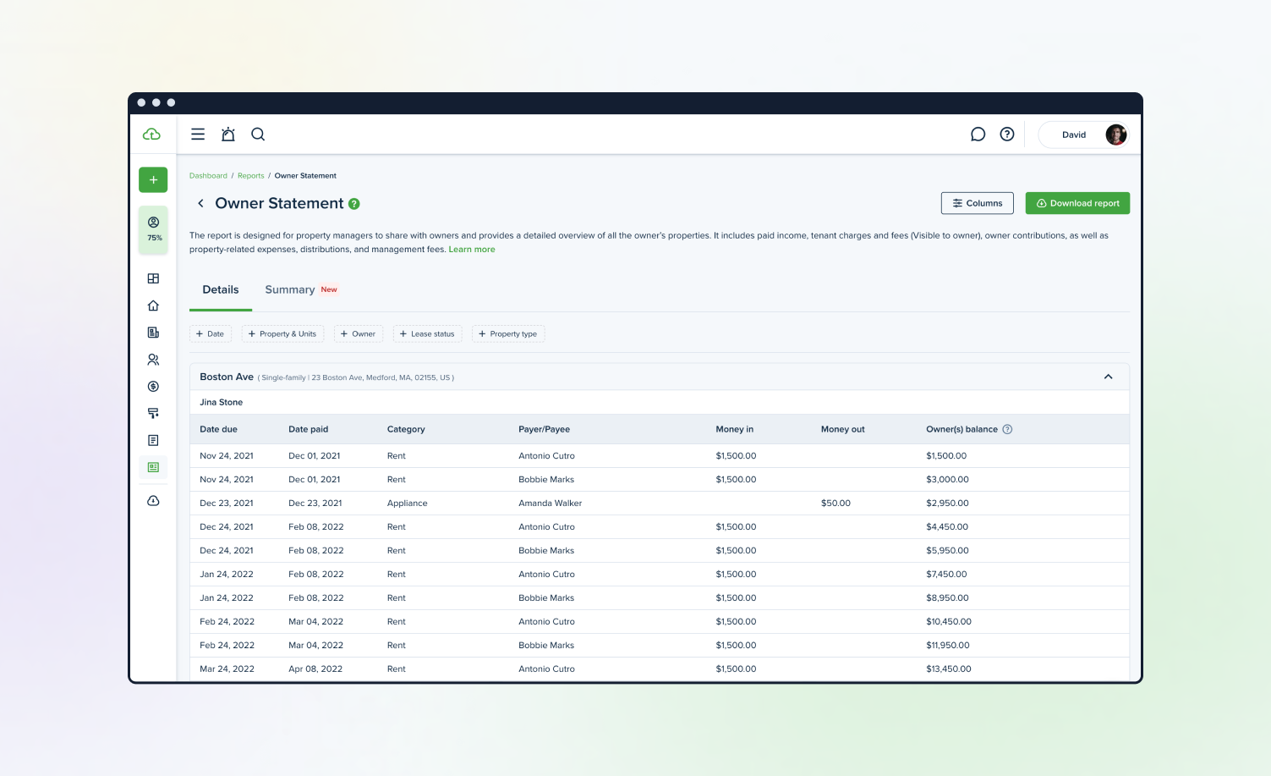1271x776 pixels.
Task: Click the Download report button
Action: [x=1077, y=203]
